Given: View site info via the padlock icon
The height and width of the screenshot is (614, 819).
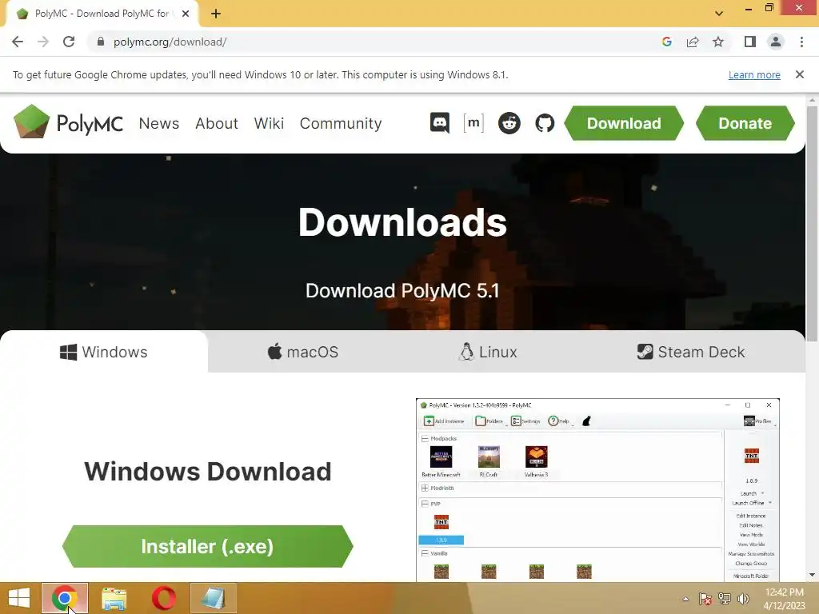Looking at the screenshot, I should [x=101, y=42].
